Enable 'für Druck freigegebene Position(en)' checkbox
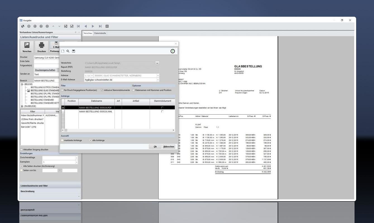This screenshot has height=223, width=374. pos(62,90)
